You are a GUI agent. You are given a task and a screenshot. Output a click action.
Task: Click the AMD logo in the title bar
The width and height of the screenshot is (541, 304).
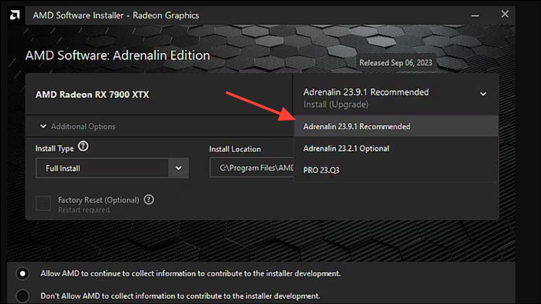[15, 15]
